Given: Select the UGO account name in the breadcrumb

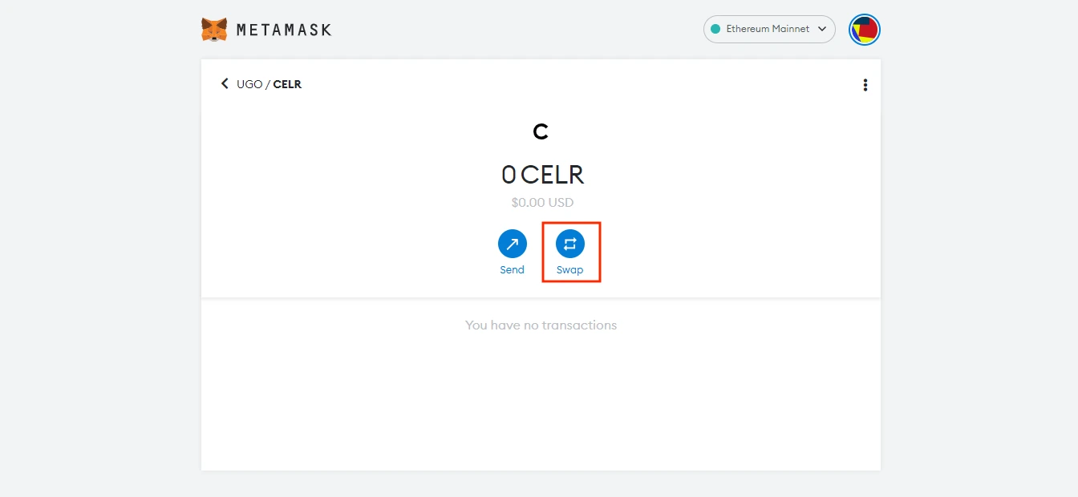Looking at the screenshot, I should (x=249, y=84).
